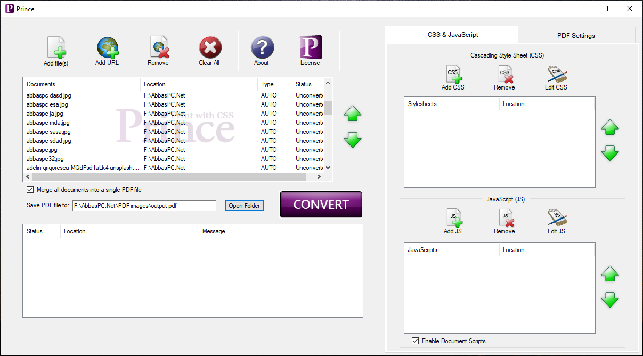Image resolution: width=643 pixels, height=356 pixels.
Task: Move JavaScript down with green arrow
Action: coord(610,300)
